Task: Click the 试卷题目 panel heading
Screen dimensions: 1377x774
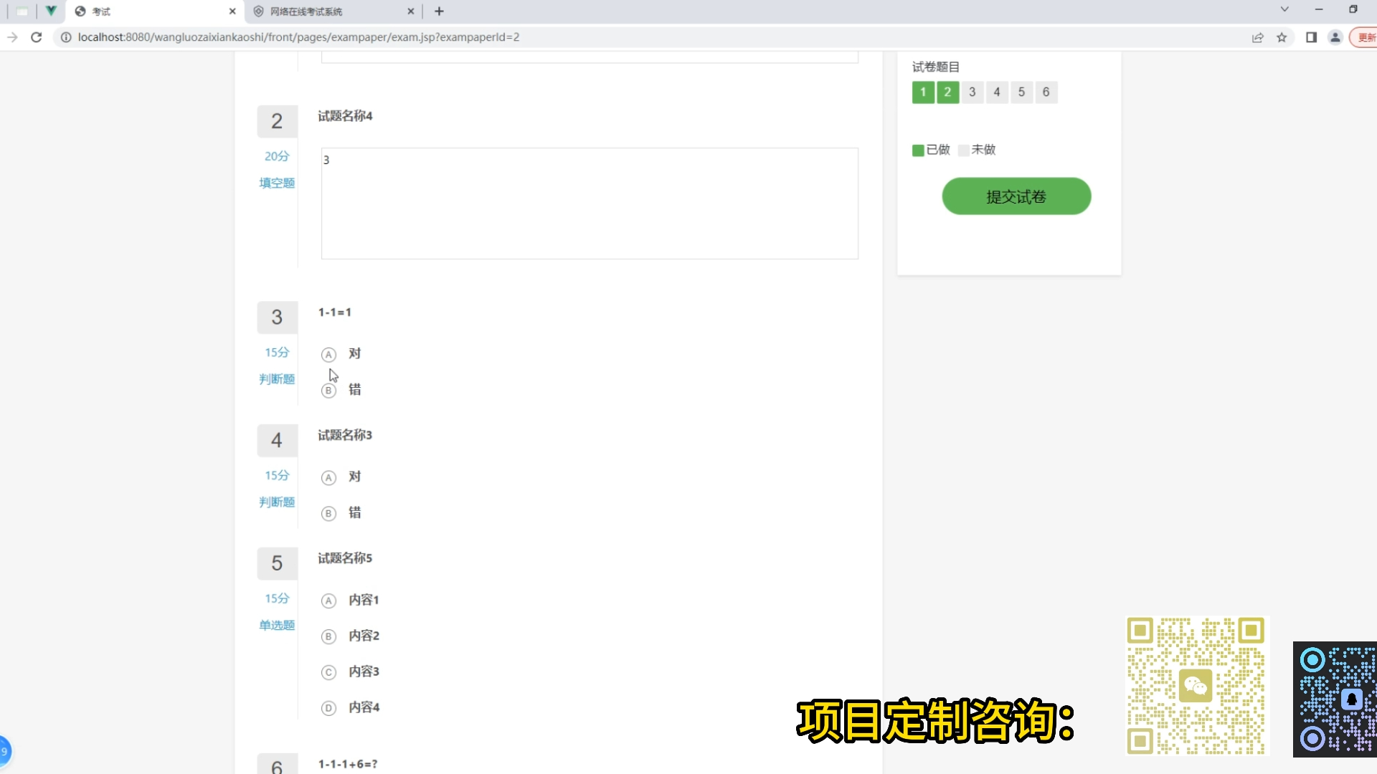Action: (935, 67)
